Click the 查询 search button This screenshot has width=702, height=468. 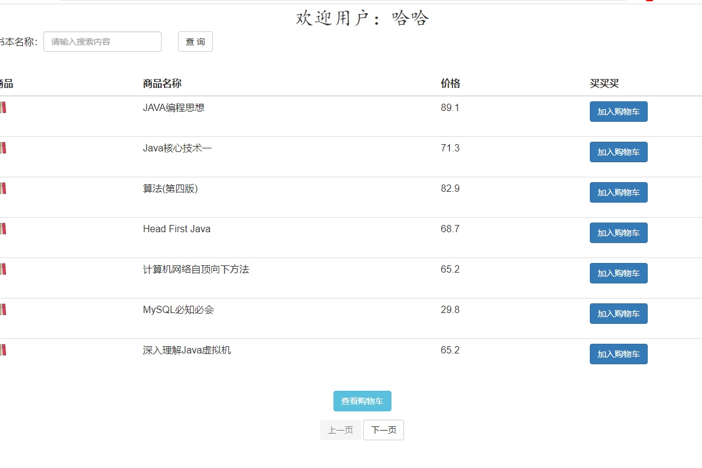click(x=195, y=42)
